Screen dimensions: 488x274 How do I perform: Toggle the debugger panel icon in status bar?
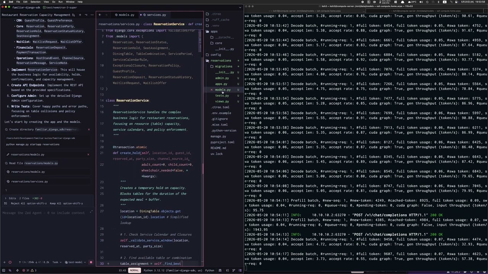pyautogui.click(x=220, y=271)
